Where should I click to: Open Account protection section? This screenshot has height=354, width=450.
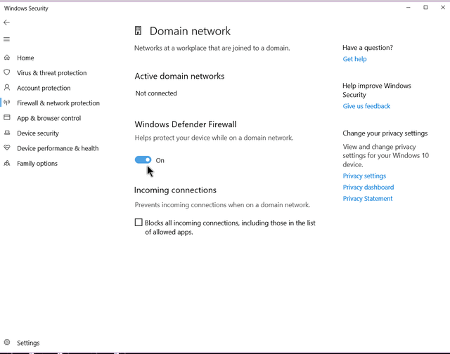[x=44, y=88]
